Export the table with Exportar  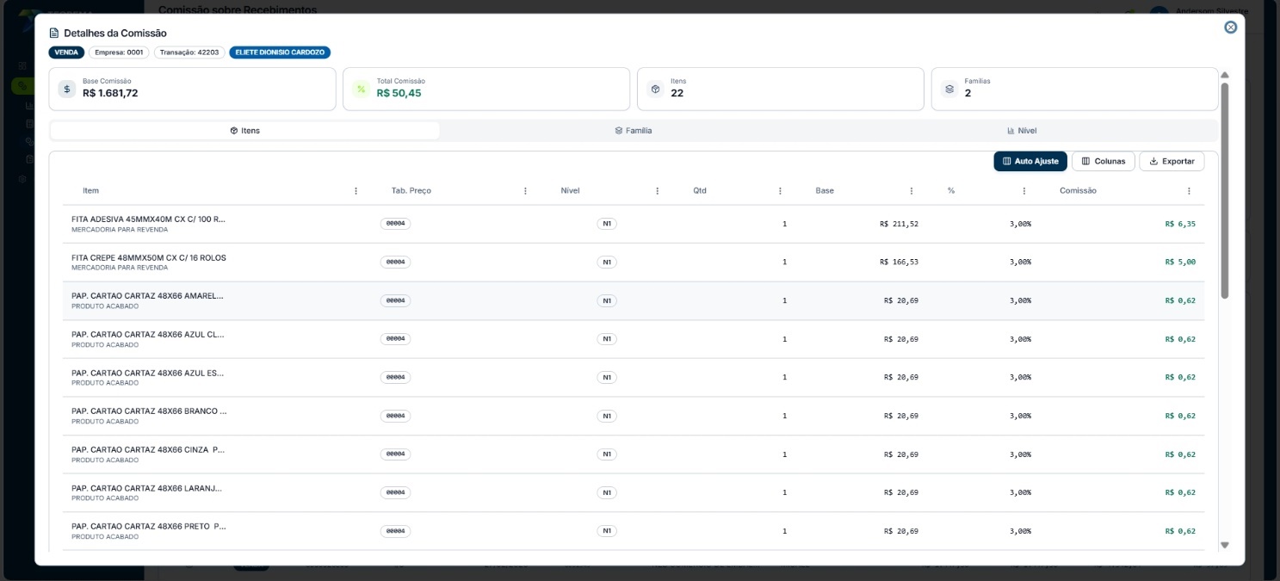point(1172,161)
